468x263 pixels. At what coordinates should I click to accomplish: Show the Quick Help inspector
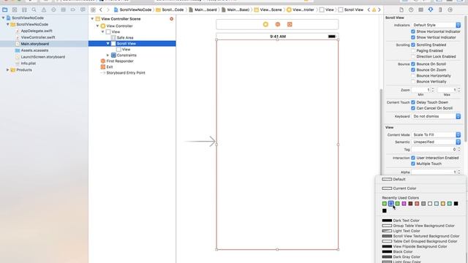[x=411, y=9]
